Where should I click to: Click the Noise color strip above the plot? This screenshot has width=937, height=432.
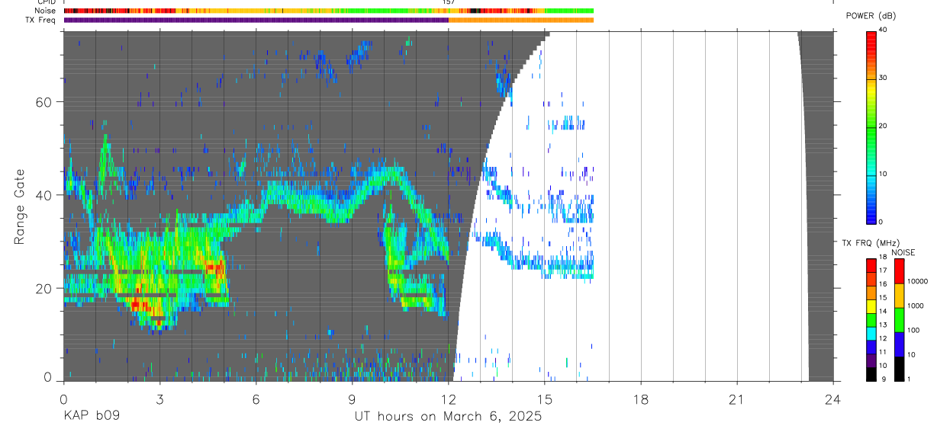point(328,11)
